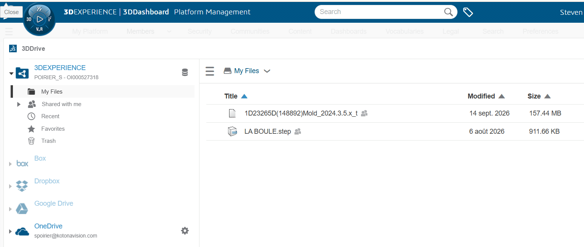Screen dimensions: 584x247
Task: Open file 1D23265D(148892)Mold_2024.3.5.x_t
Action: click(x=301, y=113)
